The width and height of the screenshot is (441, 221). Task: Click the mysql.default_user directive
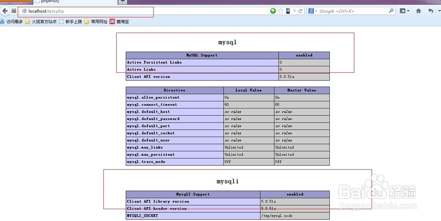tap(148, 140)
